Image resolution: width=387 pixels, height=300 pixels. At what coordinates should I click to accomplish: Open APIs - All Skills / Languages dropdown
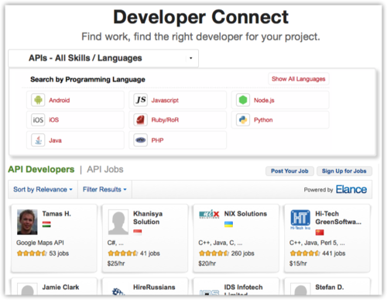point(104,58)
